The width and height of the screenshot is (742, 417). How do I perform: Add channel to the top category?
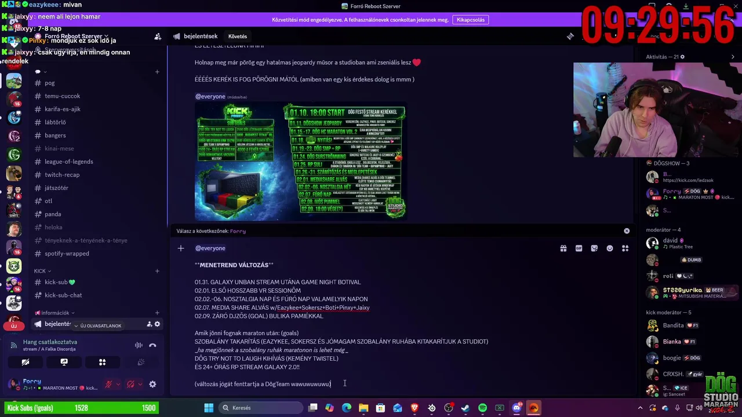pyautogui.click(x=157, y=72)
